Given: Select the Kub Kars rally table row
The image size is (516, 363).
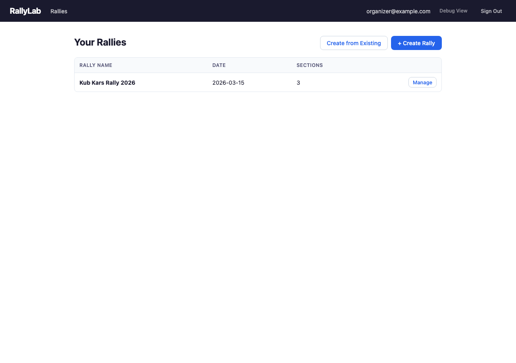Looking at the screenshot, I should [x=258, y=83].
